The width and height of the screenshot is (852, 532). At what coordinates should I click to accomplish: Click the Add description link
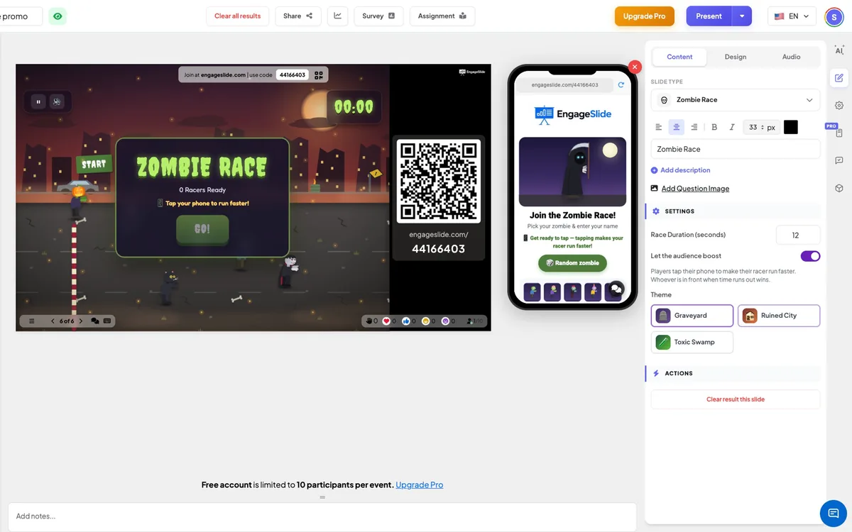click(680, 170)
